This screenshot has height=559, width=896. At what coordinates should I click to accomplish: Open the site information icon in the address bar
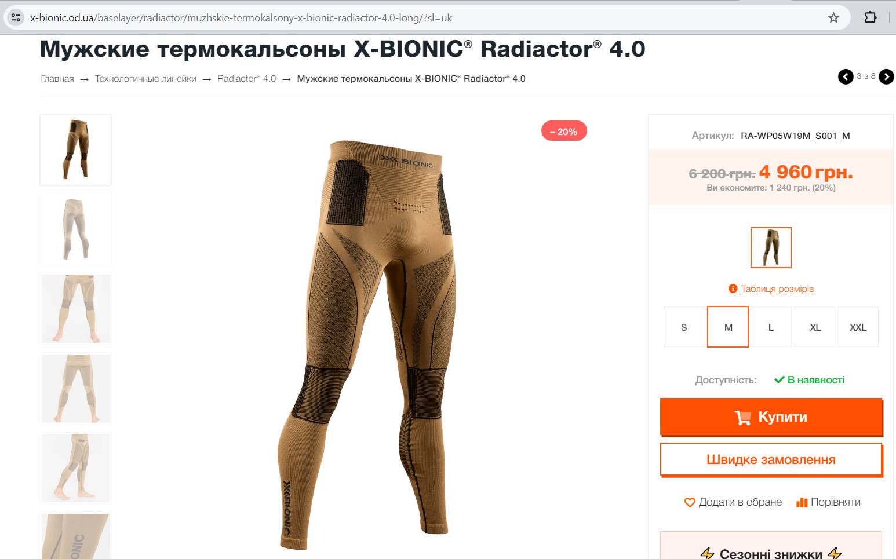[16, 17]
